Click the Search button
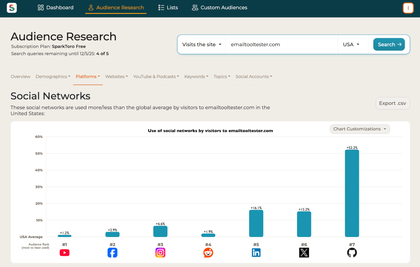Viewport: 420px width, 267px height. 389,44
